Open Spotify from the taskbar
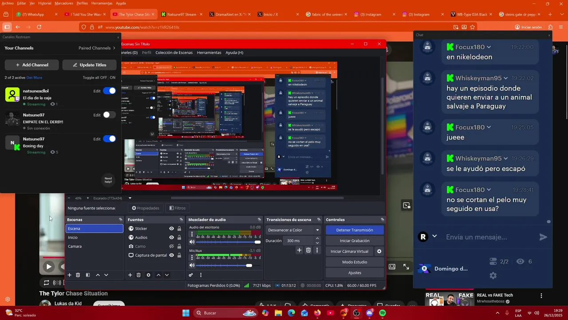This screenshot has width=568, height=320. coord(383,313)
